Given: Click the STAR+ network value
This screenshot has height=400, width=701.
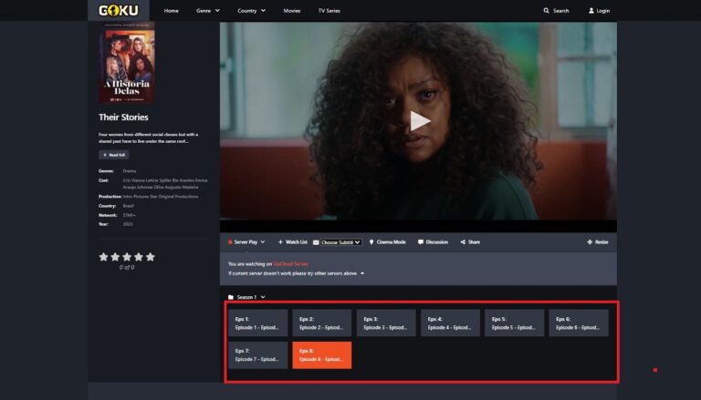Looking at the screenshot, I should click(130, 215).
